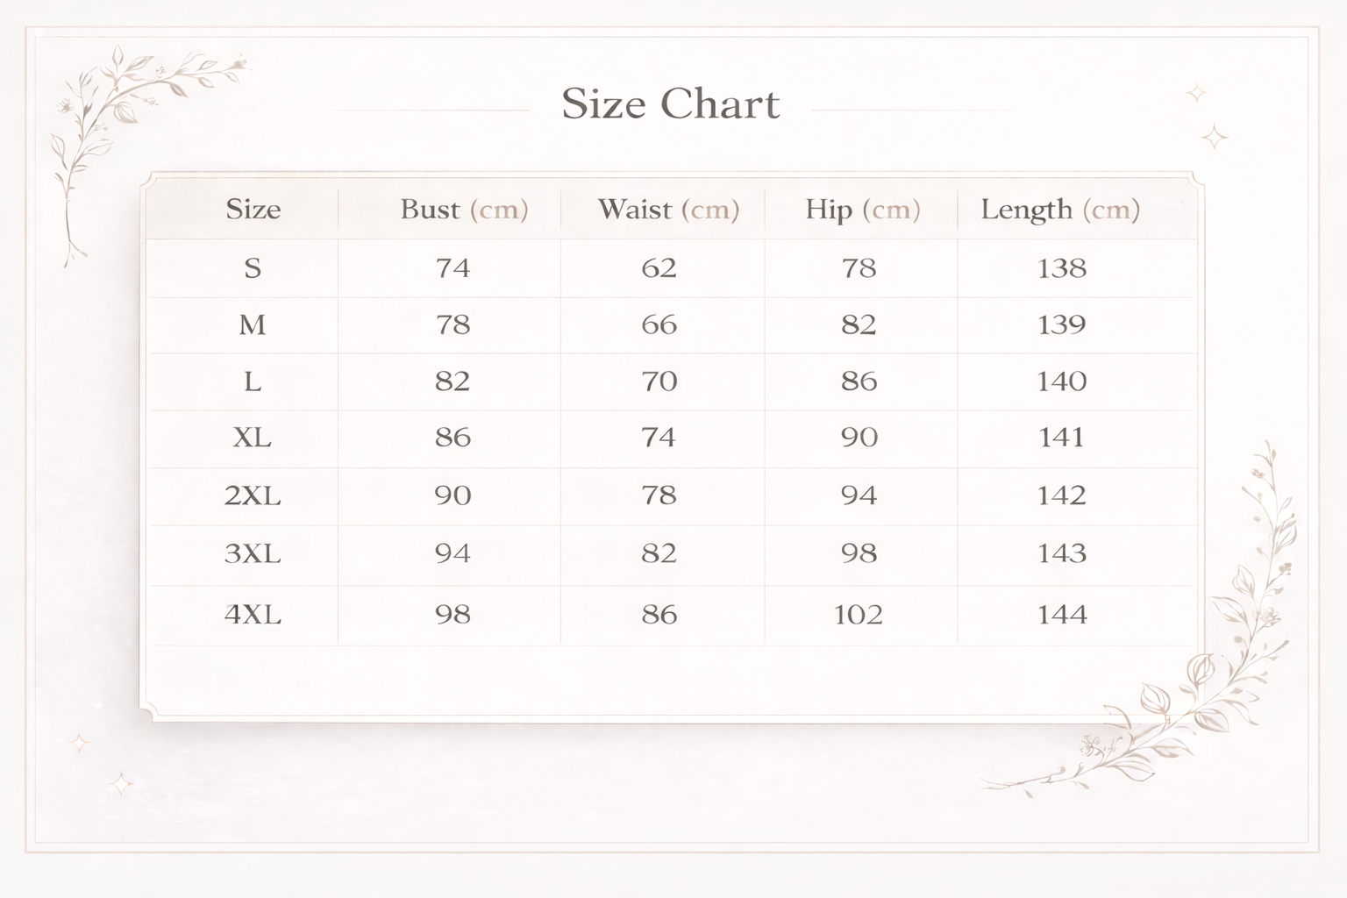
Task: Click the length value 143 for 3XL
Action: click(x=1061, y=553)
